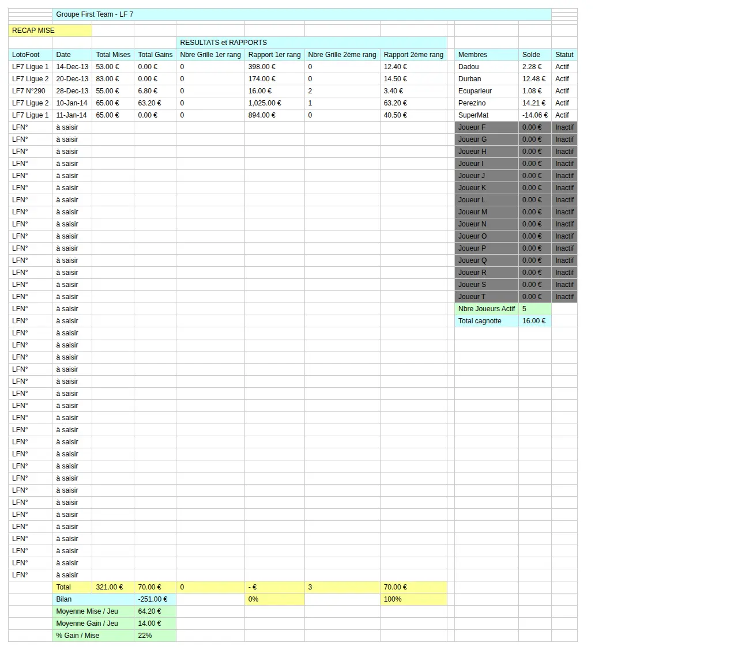Click the 894.00 € rapport cell
738x650 pixels.
[x=274, y=115]
